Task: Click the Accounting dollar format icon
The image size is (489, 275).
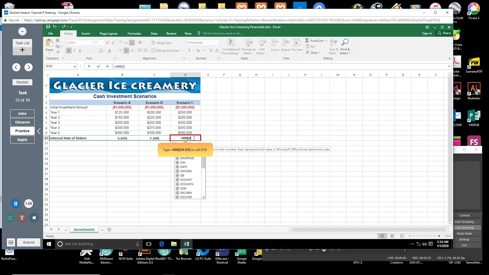Action: coord(189,50)
